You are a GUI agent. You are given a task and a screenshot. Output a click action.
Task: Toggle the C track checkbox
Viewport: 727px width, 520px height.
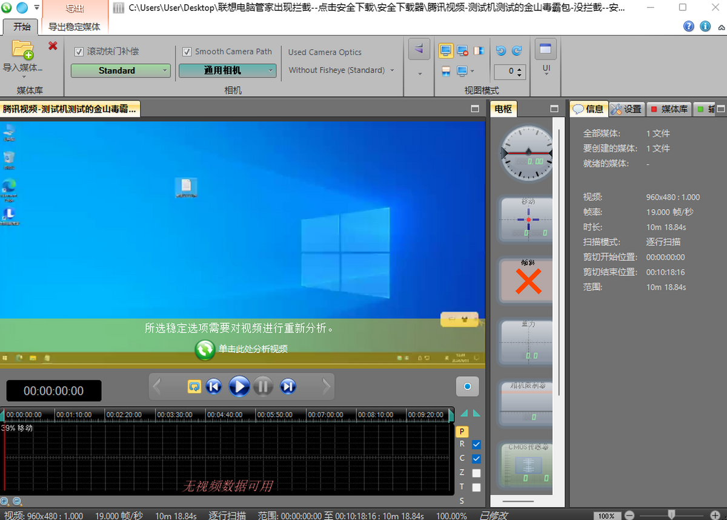pyautogui.click(x=476, y=459)
